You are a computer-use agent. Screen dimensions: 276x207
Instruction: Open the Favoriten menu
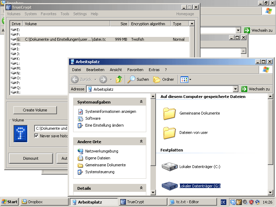point(135,70)
